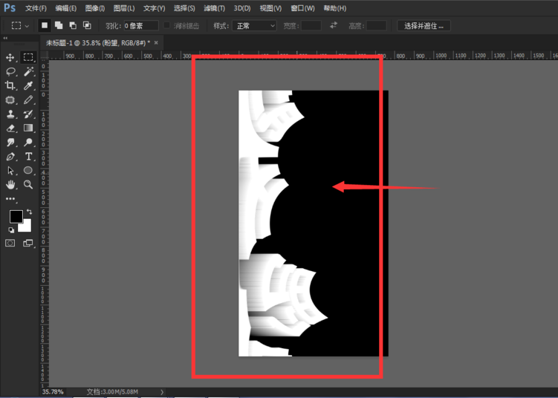Viewport: 558px width, 398px height.
Task: Toggle Quick Mask mode
Action: click(10, 244)
